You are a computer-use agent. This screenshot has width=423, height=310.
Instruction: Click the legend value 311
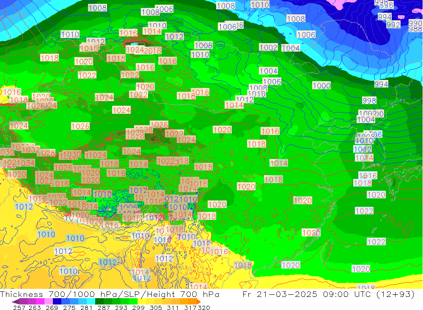click(x=172, y=307)
